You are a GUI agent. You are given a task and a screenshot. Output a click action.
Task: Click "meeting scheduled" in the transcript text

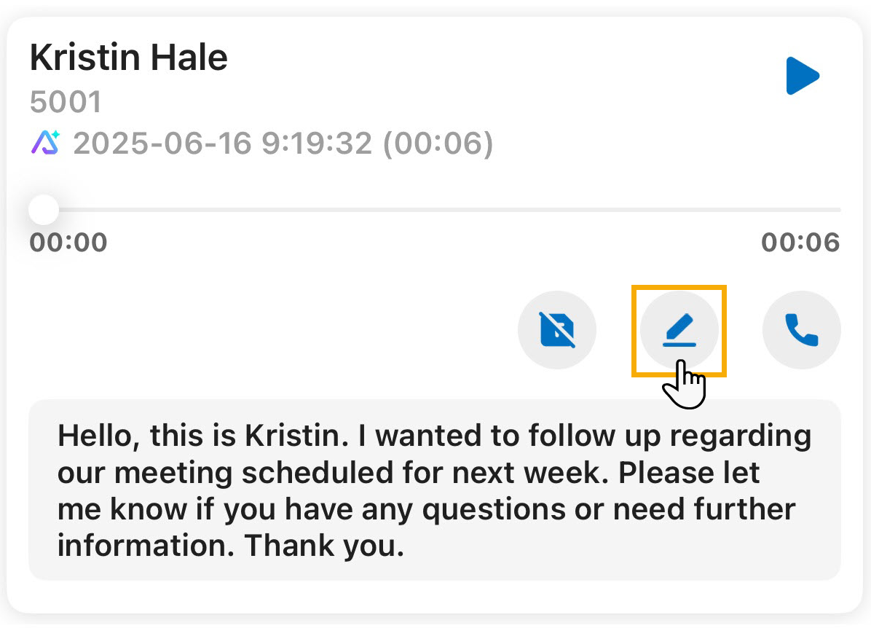click(255, 472)
